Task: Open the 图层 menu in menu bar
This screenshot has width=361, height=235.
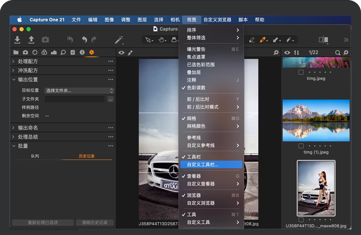Action: pyautogui.click(x=142, y=20)
